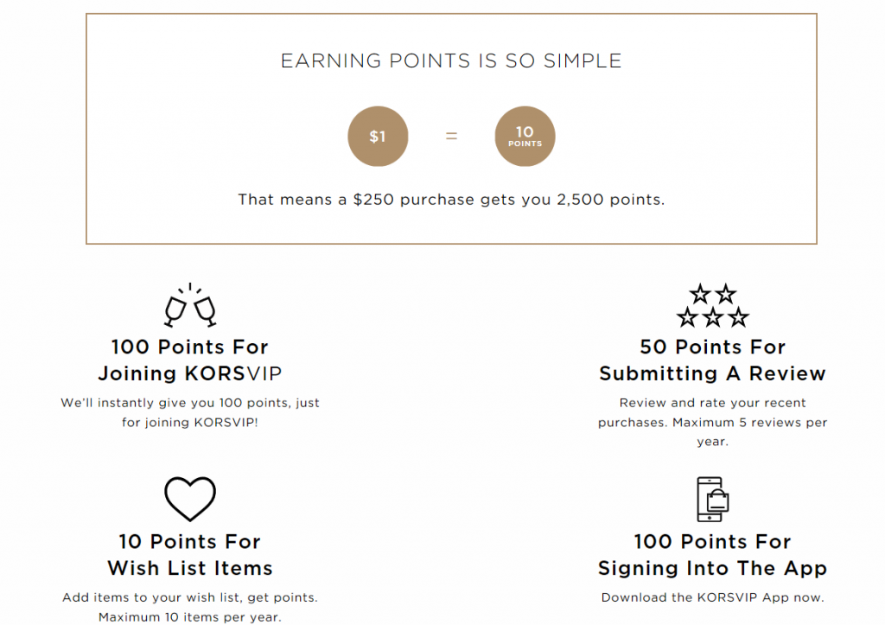Click "Review and rate your recent" text line
885x625 pixels.
713,403
